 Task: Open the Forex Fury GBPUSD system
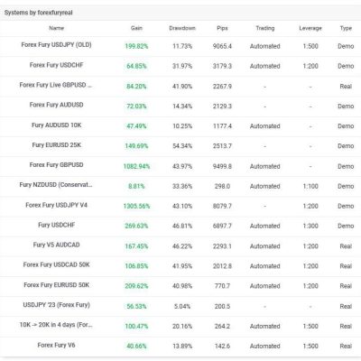click(56, 165)
